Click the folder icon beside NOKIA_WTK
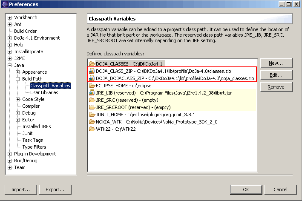 [92, 122]
